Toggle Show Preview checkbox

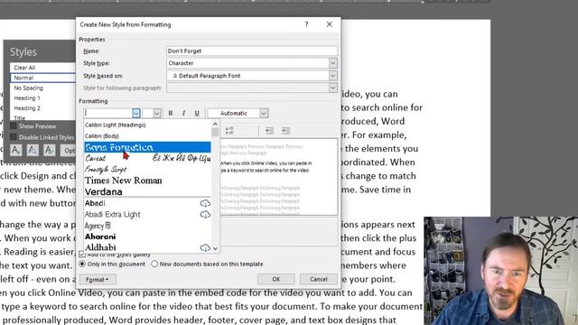(x=14, y=126)
